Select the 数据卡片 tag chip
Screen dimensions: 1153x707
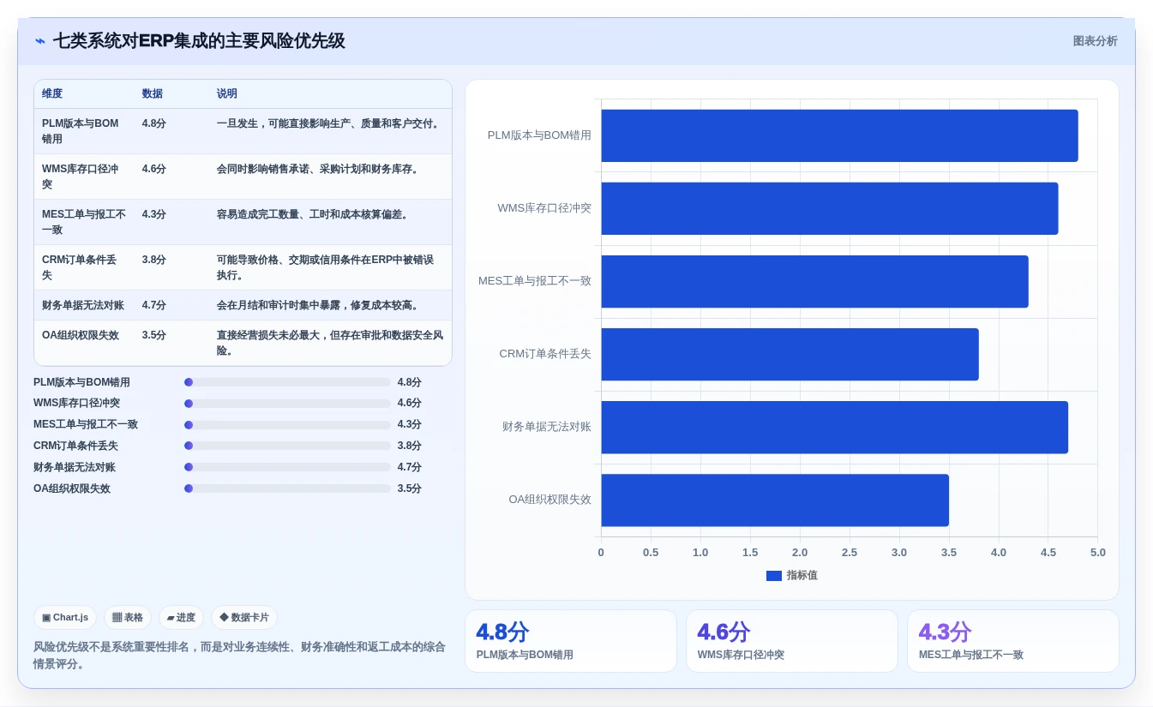click(x=244, y=617)
